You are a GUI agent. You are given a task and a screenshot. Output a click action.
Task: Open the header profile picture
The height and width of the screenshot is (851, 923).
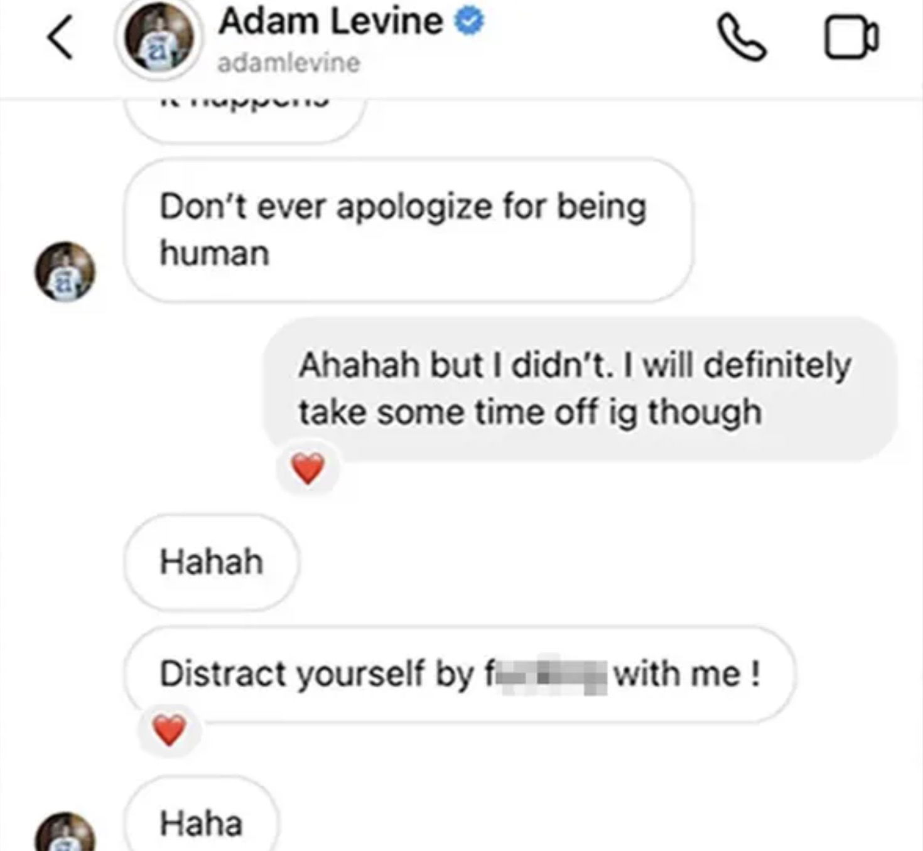[x=159, y=39]
